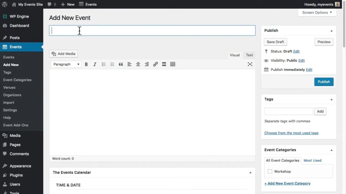Open Media in the sidebar
This screenshot has height=194, width=346.
(x=15, y=136)
